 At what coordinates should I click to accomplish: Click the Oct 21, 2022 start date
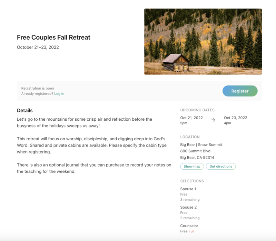(191, 118)
